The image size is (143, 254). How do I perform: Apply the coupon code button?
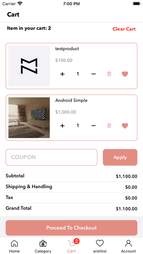tap(120, 157)
